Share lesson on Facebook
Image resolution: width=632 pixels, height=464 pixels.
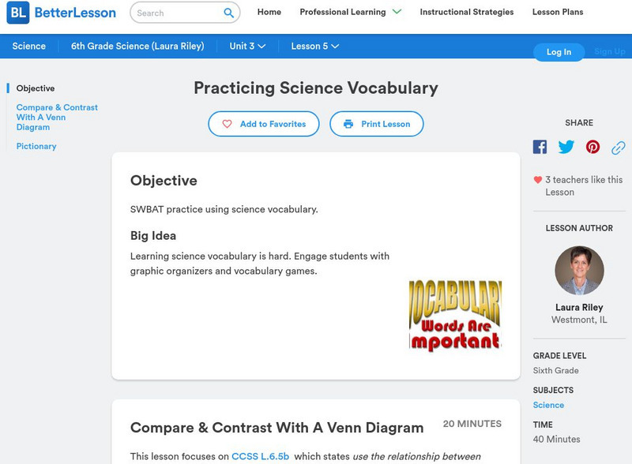(540, 147)
